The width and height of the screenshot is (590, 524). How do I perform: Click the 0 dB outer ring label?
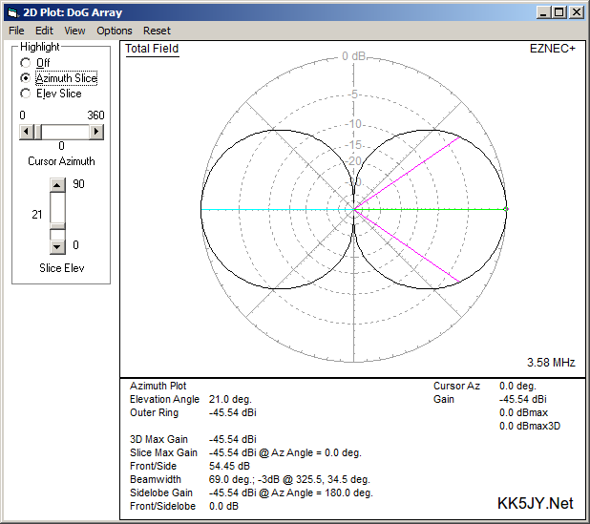(353, 56)
